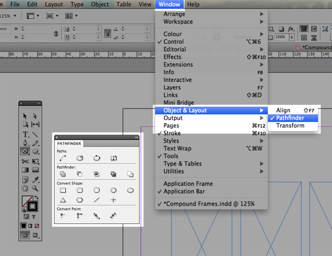Click the Add pathfinder icon

point(63,174)
